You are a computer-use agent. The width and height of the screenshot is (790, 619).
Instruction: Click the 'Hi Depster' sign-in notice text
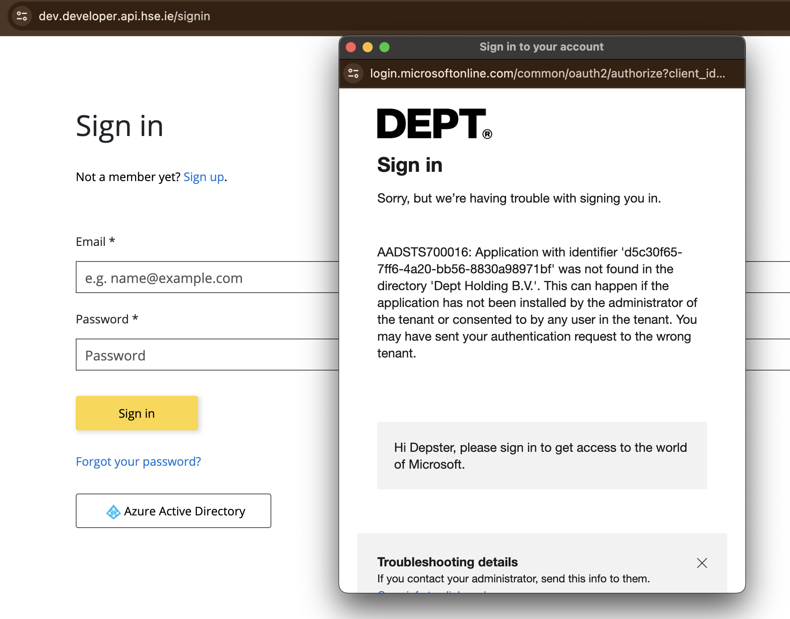click(x=541, y=456)
